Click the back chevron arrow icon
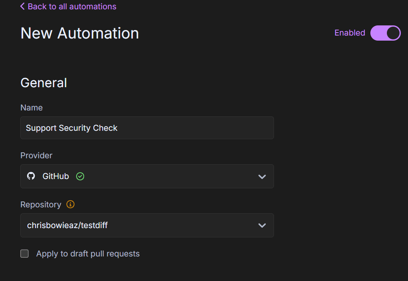The image size is (408, 281). (x=22, y=6)
